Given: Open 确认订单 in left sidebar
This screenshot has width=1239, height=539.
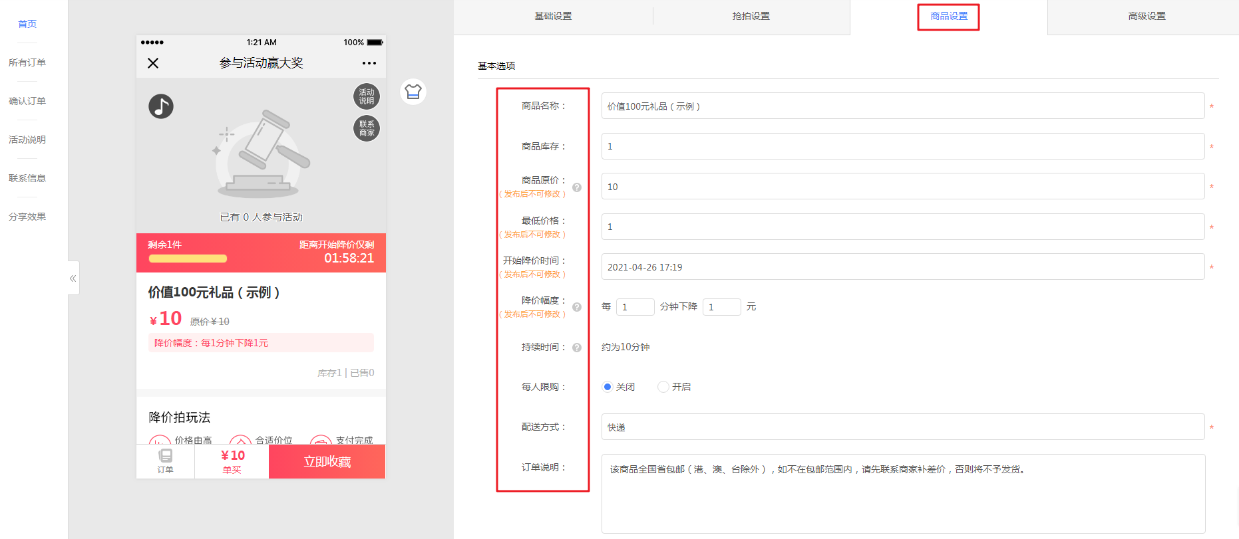Looking at the screenshot, I should coord(27,101).
